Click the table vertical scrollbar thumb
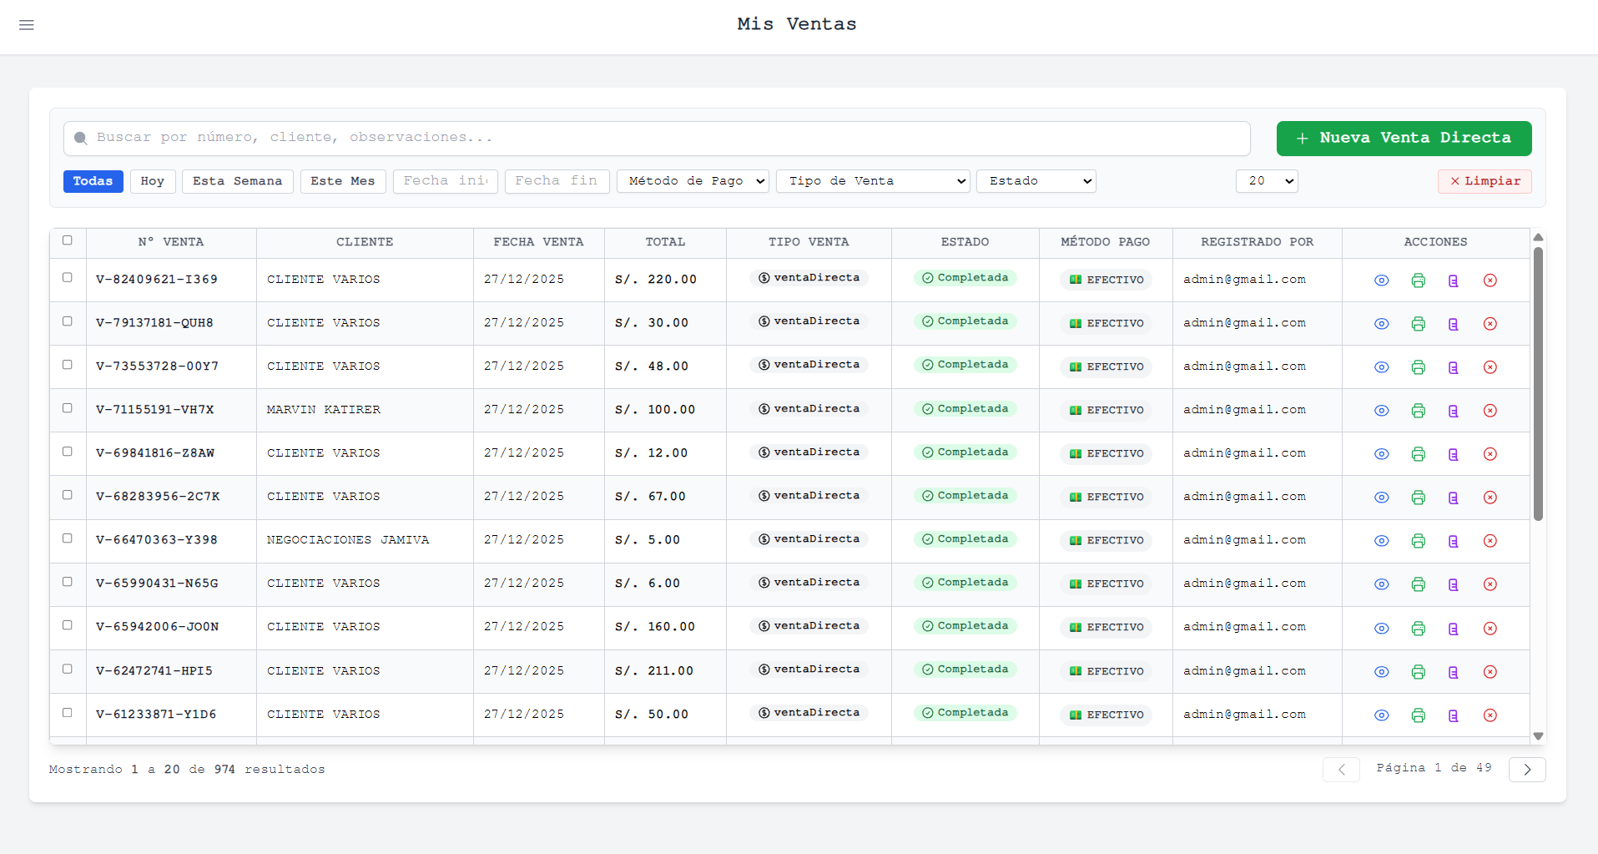 pos(1538,384)
